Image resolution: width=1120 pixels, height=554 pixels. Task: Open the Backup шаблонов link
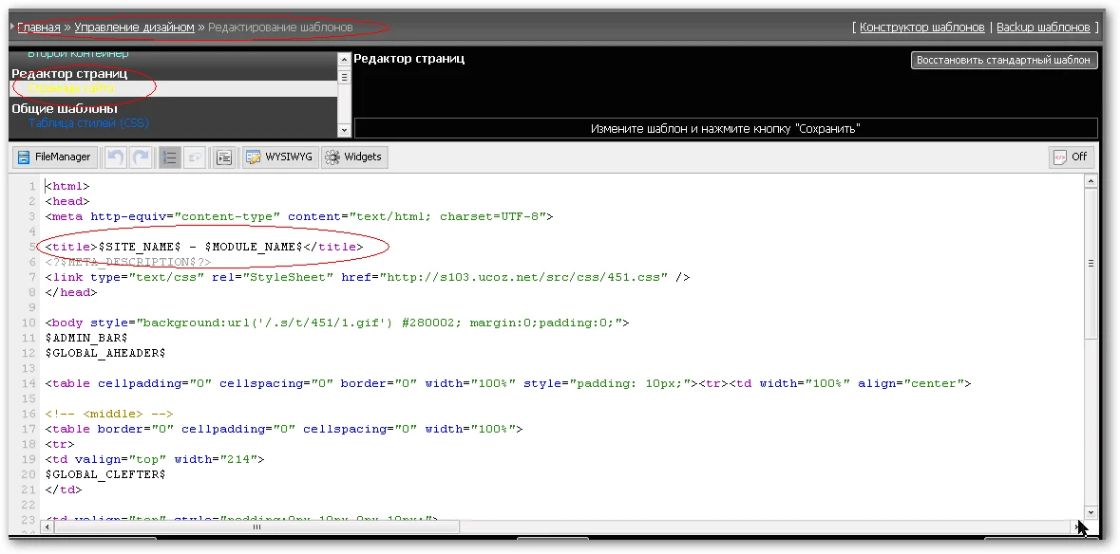pos(1043,28)
